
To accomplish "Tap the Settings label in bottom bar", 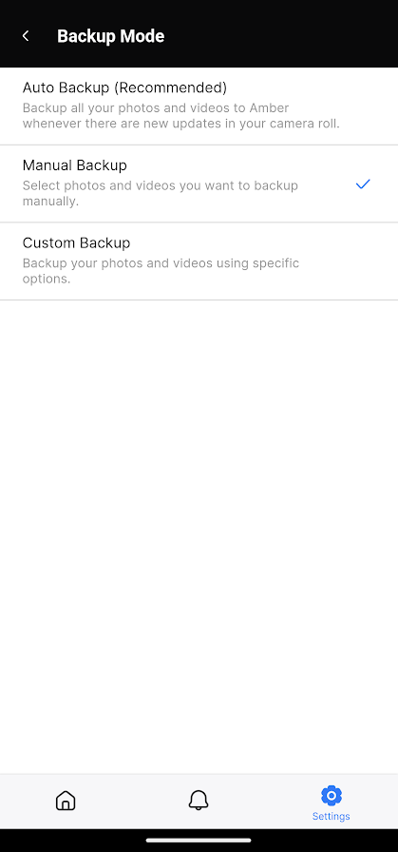I will (332, 816).
